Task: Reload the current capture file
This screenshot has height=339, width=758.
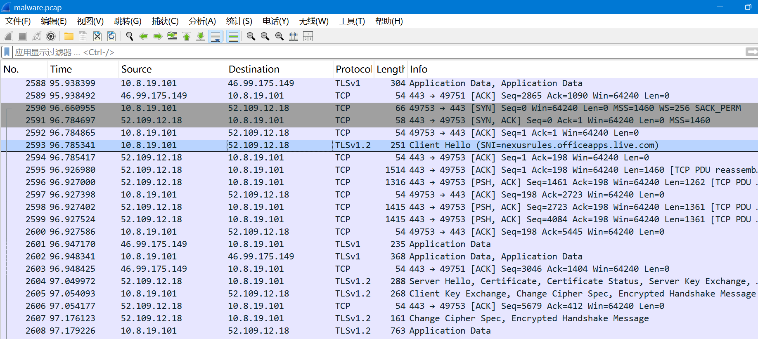Action: click(111, 36)
